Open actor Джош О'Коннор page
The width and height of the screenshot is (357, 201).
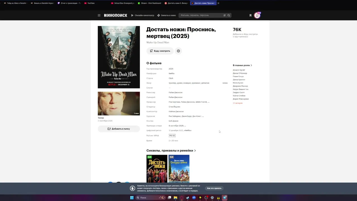click(x=240, y=73)
